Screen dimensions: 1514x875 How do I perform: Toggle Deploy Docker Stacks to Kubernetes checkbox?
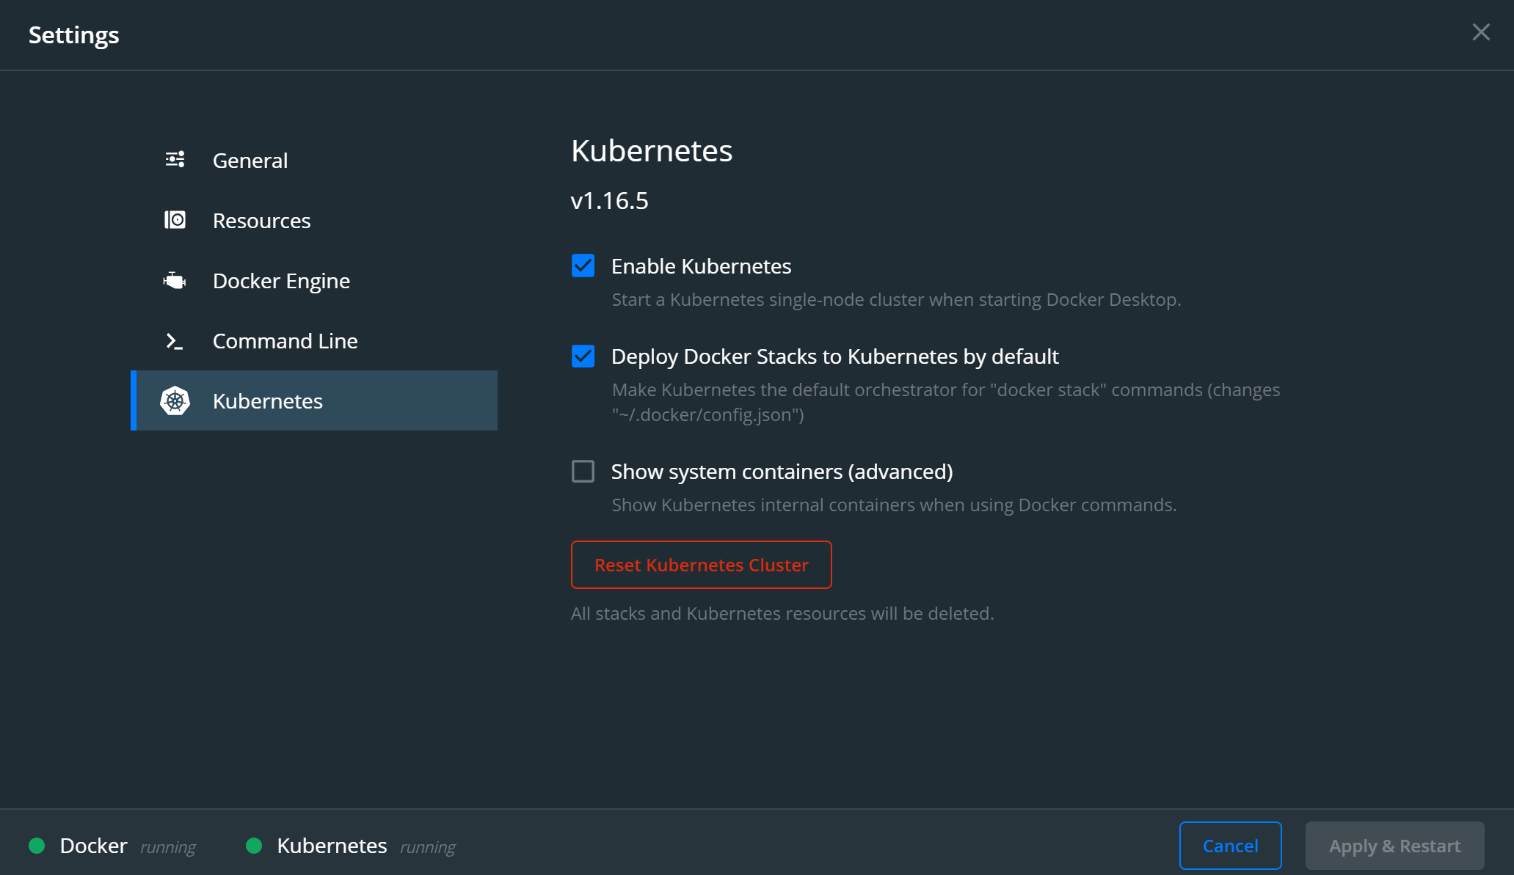[x=583, y=356]
